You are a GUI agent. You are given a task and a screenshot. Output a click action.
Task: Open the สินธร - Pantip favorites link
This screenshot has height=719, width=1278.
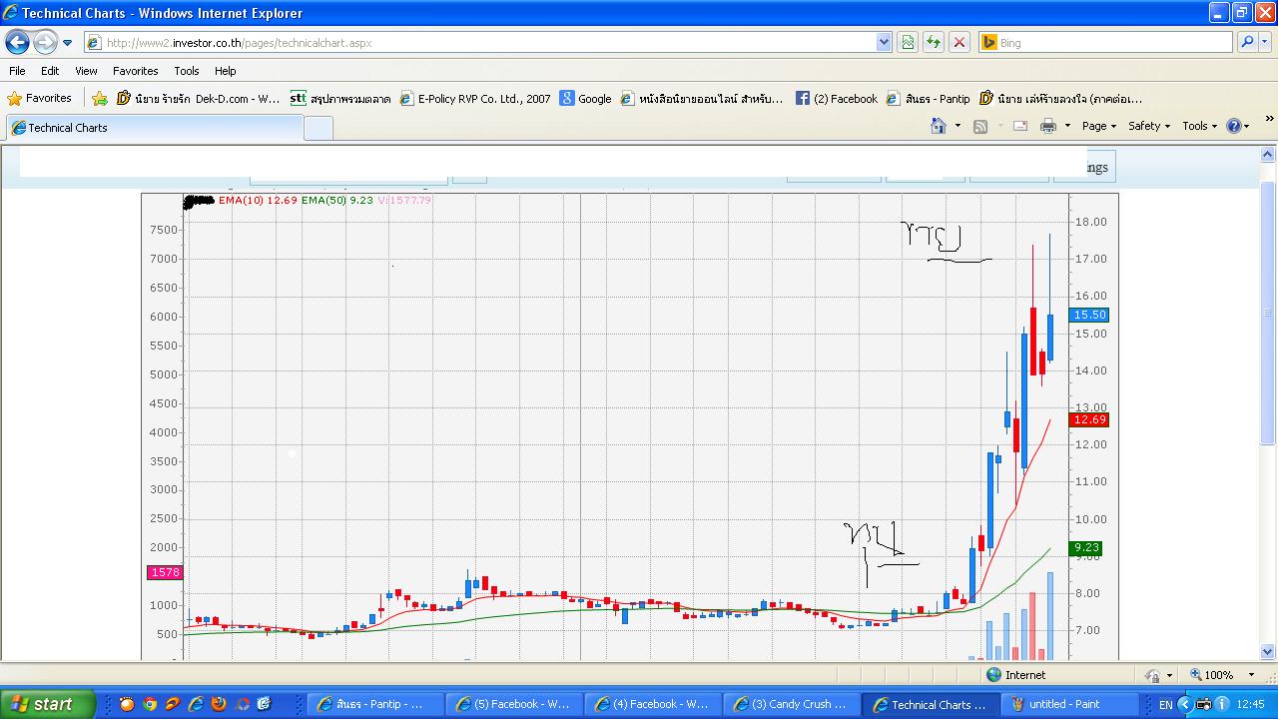click(x=929, y=98)
